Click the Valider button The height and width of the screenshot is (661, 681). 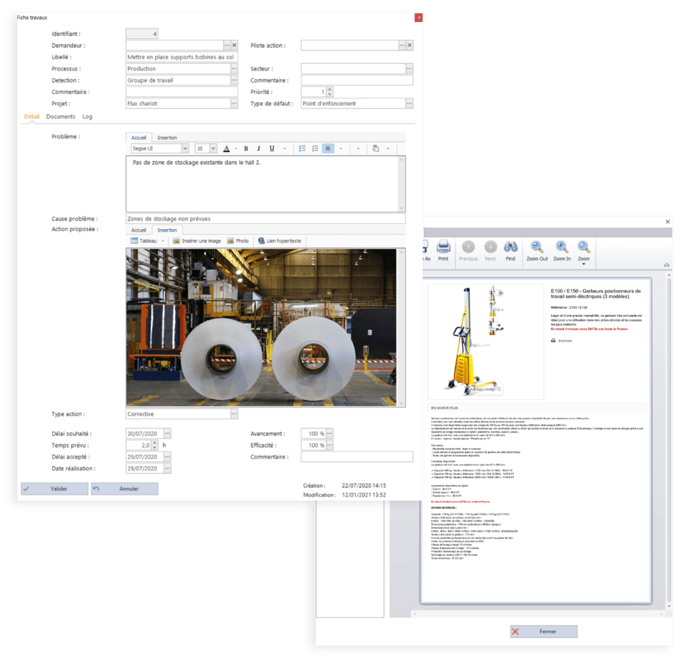click(x=55, y=489)
